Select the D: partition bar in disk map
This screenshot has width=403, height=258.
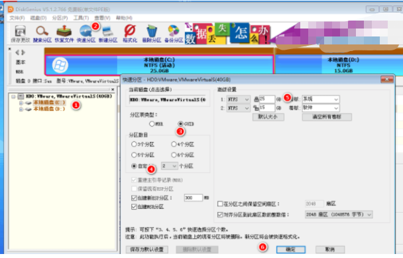(x=339, y=65)
